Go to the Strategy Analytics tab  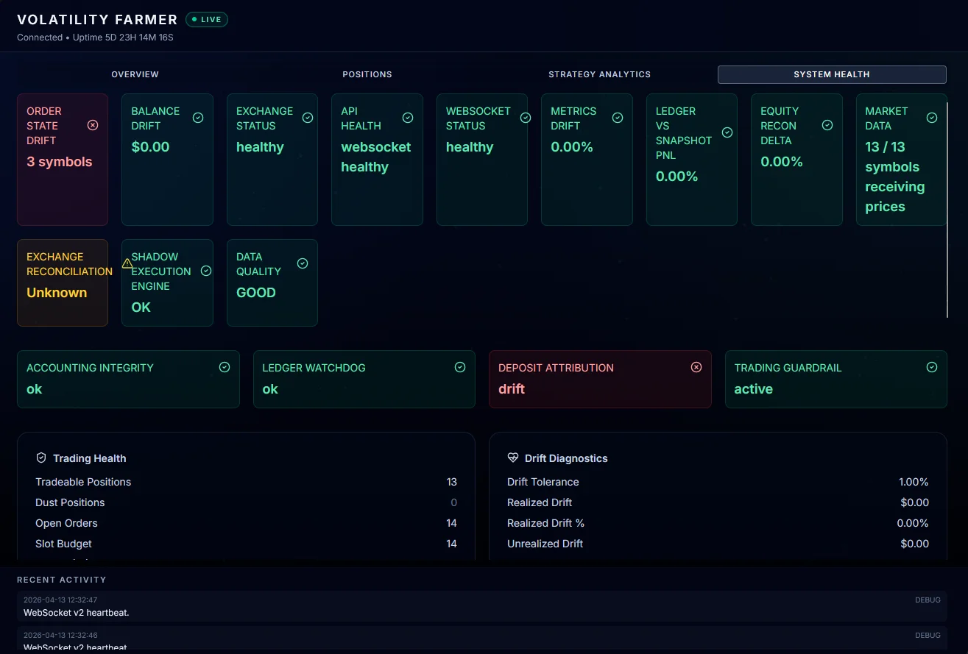(x=600, y=74)
